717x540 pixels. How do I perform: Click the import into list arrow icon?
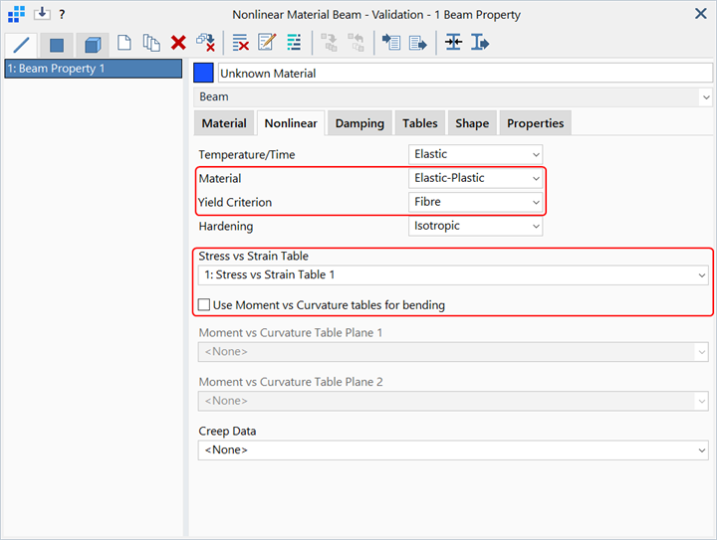[391, 43]
